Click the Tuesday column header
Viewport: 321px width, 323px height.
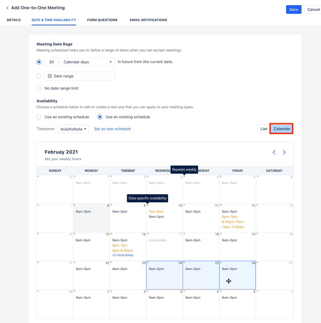click(128, 171)
